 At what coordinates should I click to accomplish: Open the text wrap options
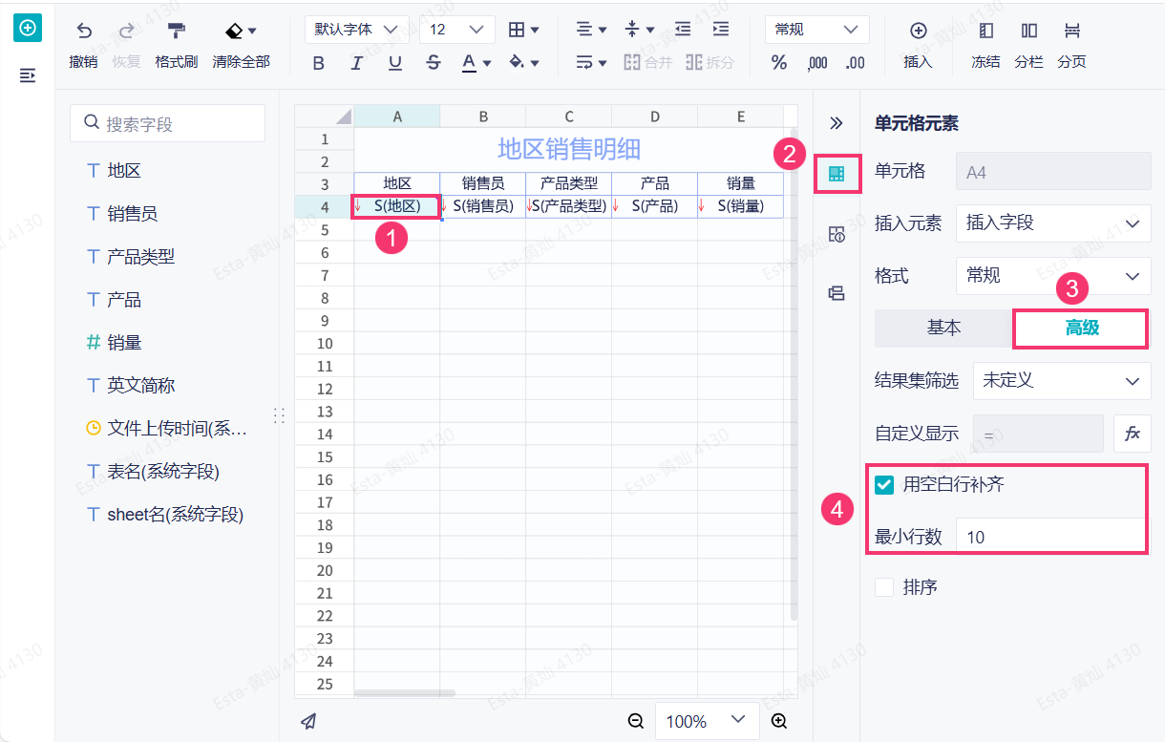coord(592,63)
